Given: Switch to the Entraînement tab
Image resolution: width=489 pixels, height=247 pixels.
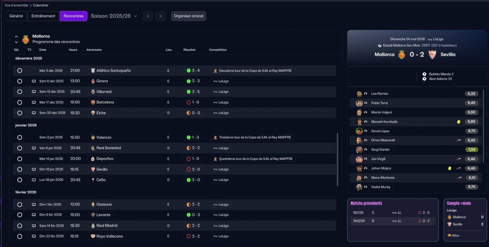Looking at the screenshot, I should (44, 16).
